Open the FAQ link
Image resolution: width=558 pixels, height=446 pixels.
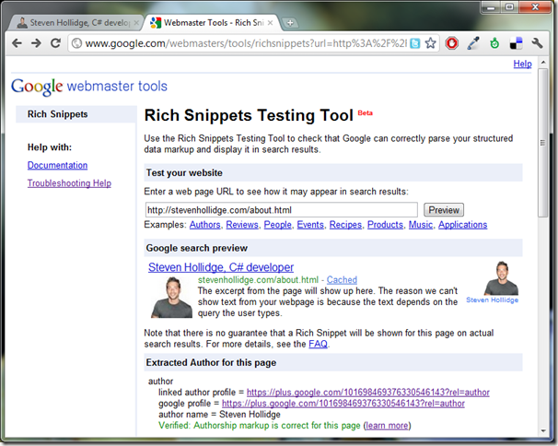[319, 344]
